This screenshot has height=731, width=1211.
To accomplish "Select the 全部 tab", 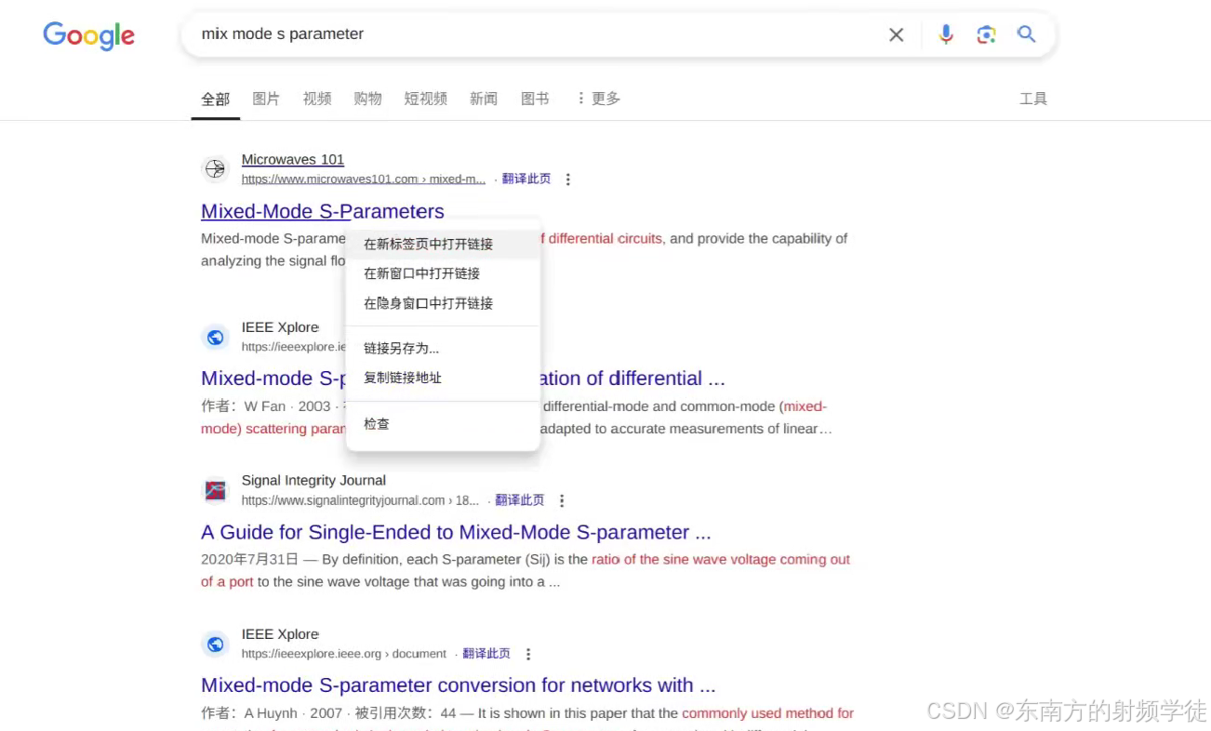I will click(216, 99).
